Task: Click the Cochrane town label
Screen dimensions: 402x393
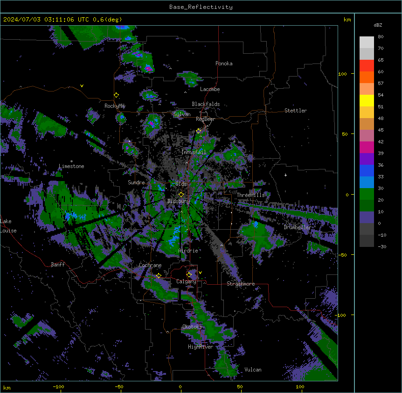Action: tap(150, 265)
